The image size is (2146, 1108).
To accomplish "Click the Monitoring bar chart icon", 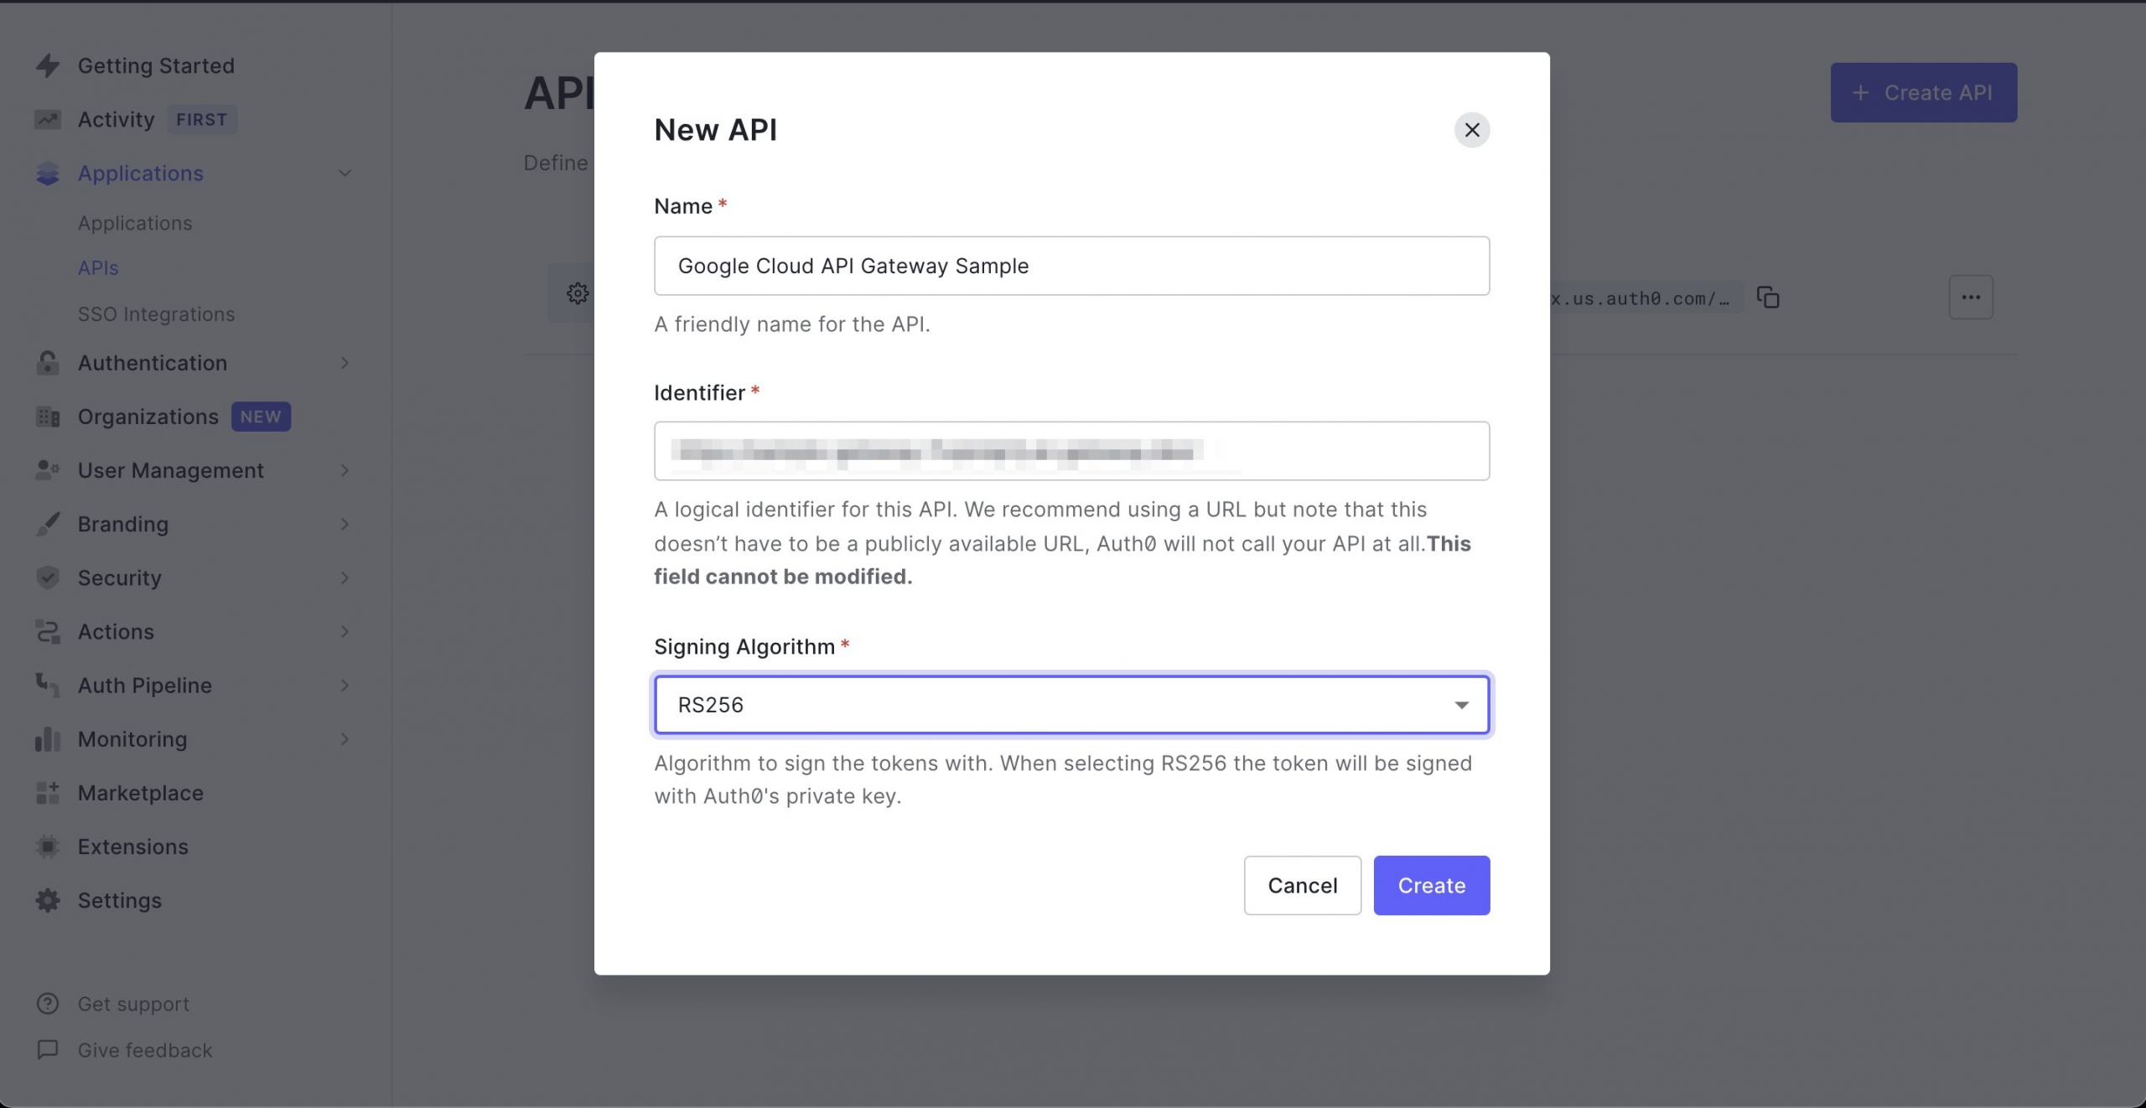I will pyautogui.click(x=48, y=739).
